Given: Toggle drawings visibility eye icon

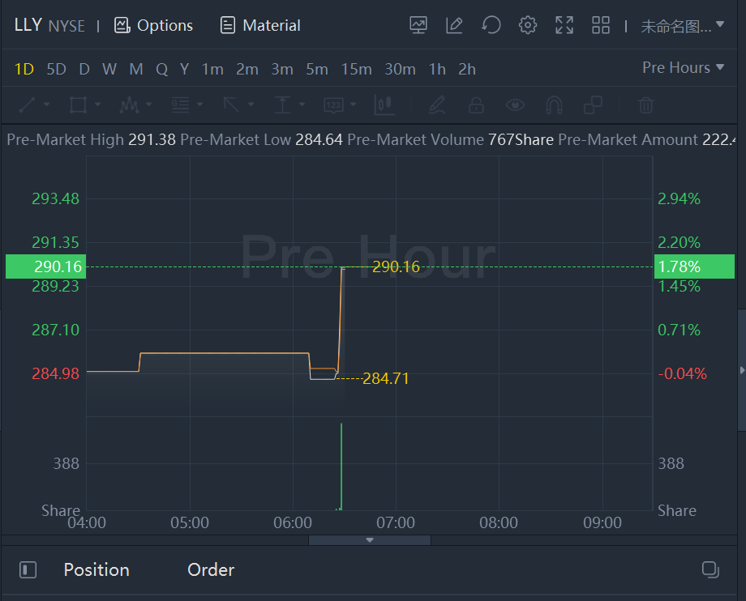Looking at the screenshot, I should 515,104.
